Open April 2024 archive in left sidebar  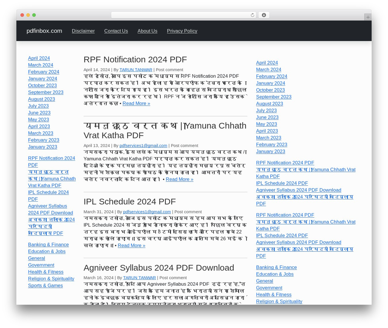[39, 58]
